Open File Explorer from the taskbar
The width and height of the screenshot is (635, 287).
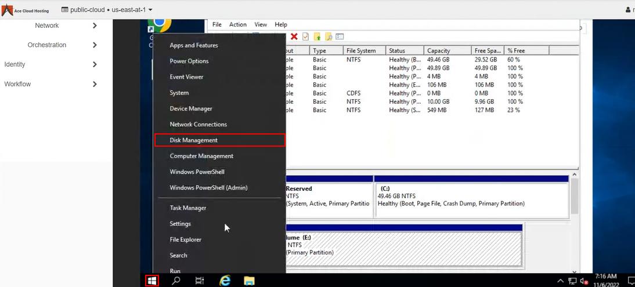[249, 281]
